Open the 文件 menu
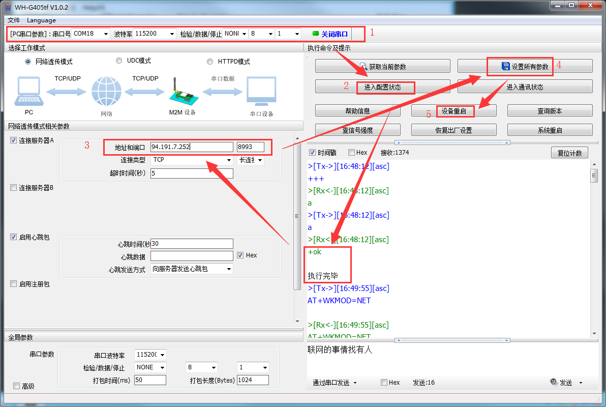This screenshot has width=606, height=407. coord(14,20)
